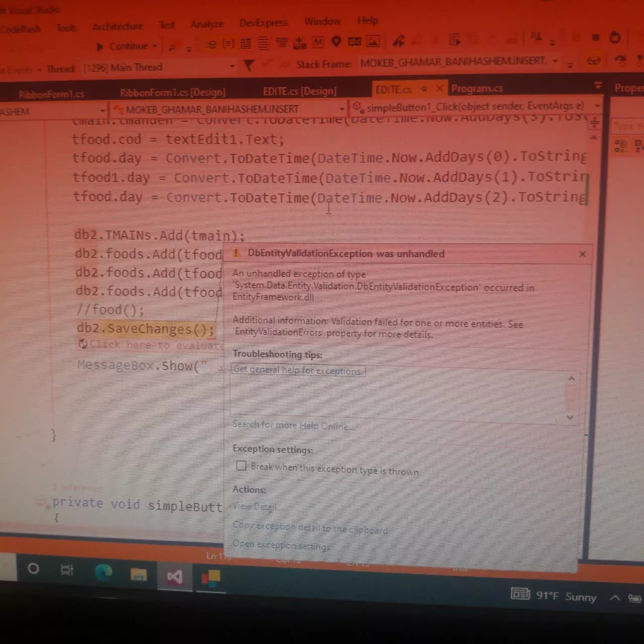The height and width of the screenshot is (644, 644).
Task: Switch to EDITE.cs [Design] tab
Action: tap(300, 91)
